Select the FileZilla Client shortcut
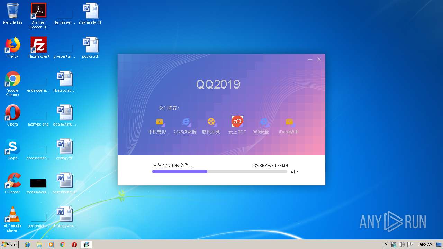Viewport: 443px width, 249px height. 38,48
